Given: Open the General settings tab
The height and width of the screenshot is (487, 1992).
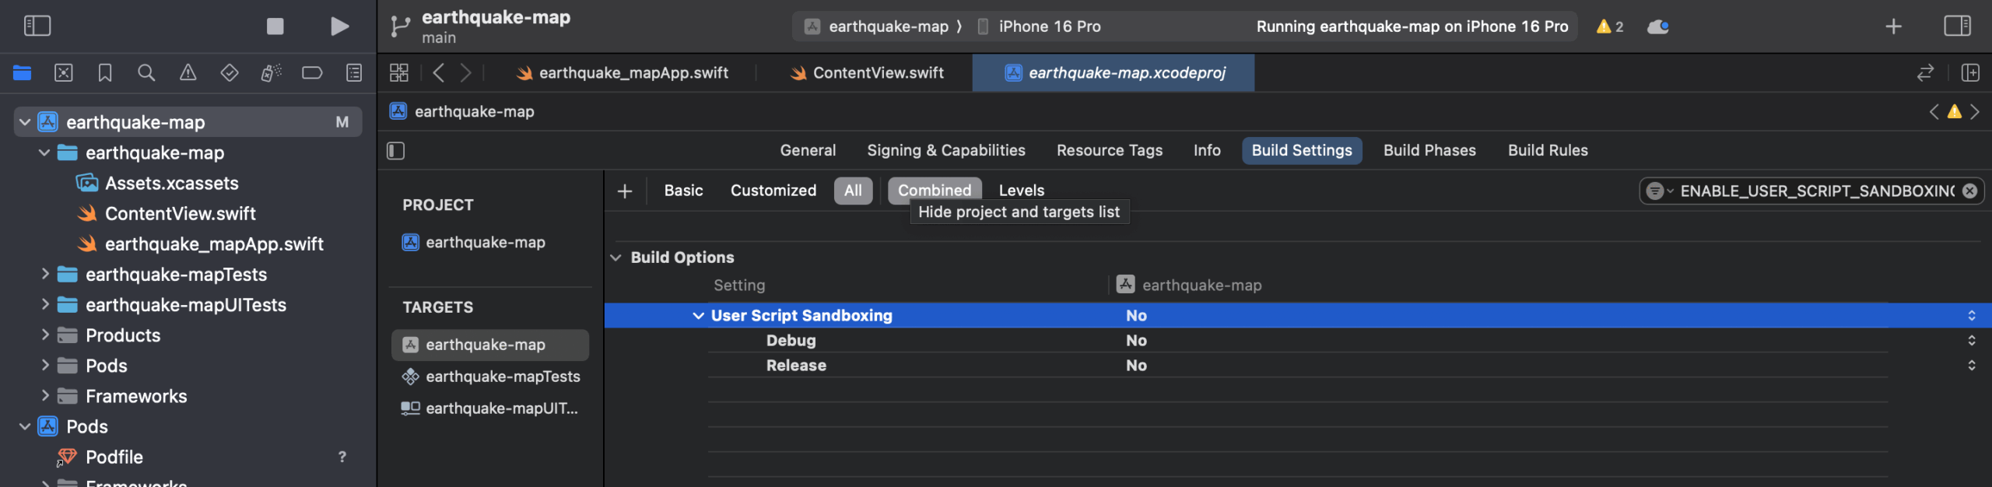Looking at the screenshot, I should [808, 150].
